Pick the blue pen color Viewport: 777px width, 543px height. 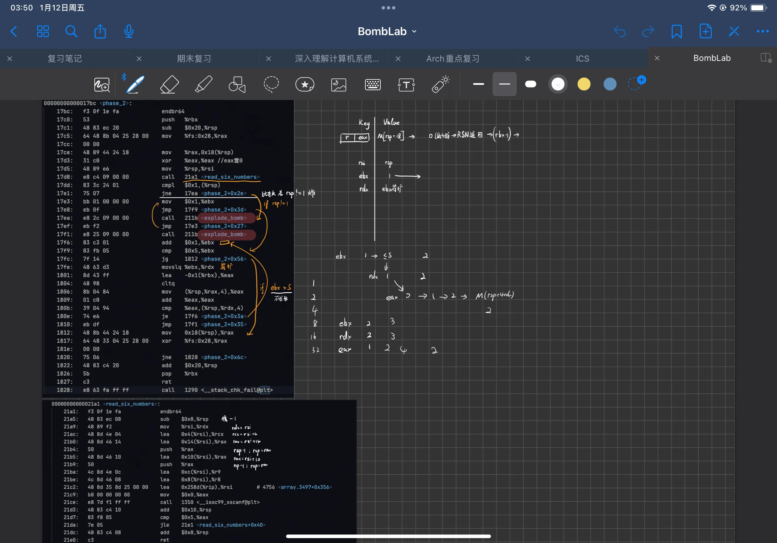click(x=610, y=84)
